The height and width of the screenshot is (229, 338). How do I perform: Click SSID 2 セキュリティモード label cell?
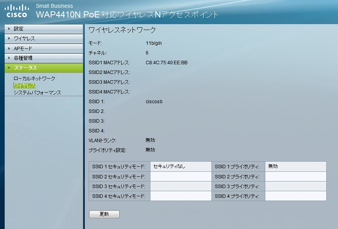point(120,176)
